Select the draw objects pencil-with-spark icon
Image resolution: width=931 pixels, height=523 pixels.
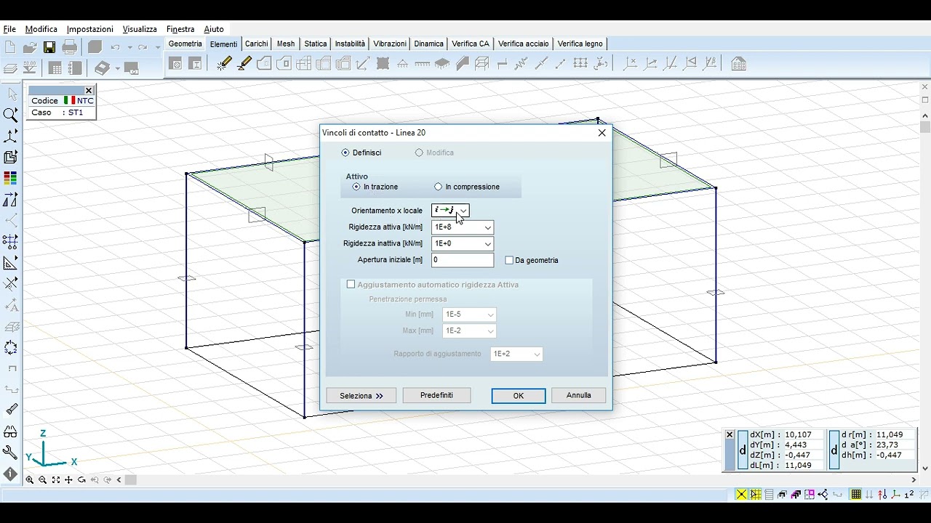[224, 64]
